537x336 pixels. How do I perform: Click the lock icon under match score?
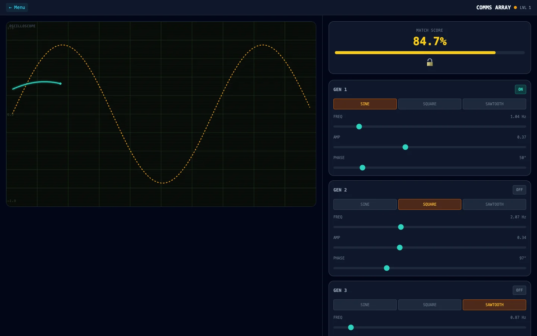click(x=430, y=62)
